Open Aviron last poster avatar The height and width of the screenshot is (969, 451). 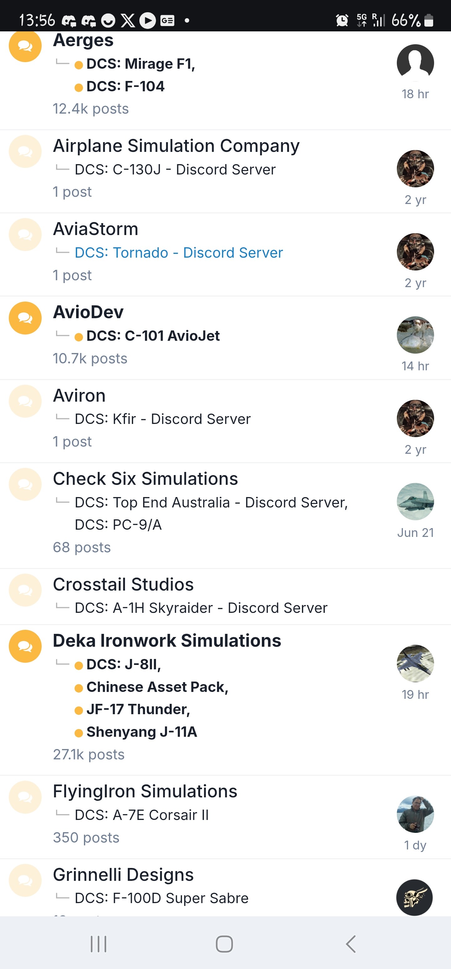415,419
